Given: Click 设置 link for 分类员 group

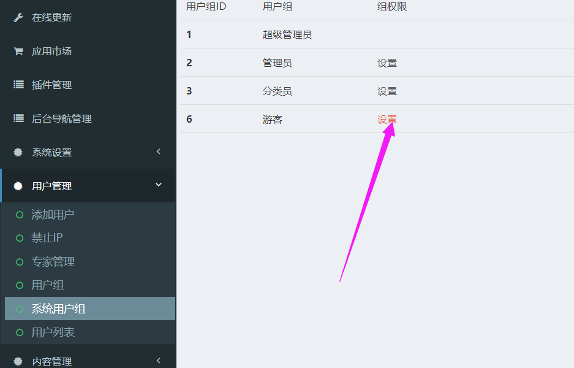Looking at the screenshot, I should coord(387,91).
